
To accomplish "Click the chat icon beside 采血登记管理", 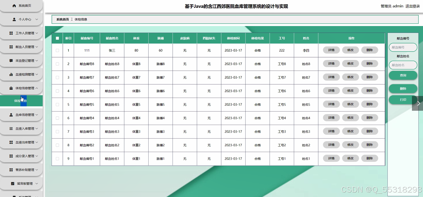I will pyautogui.click(x=11, y=60).
